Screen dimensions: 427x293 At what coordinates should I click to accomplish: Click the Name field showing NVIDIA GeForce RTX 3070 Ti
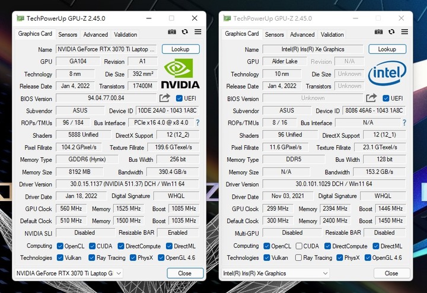[x=107, y=49]
